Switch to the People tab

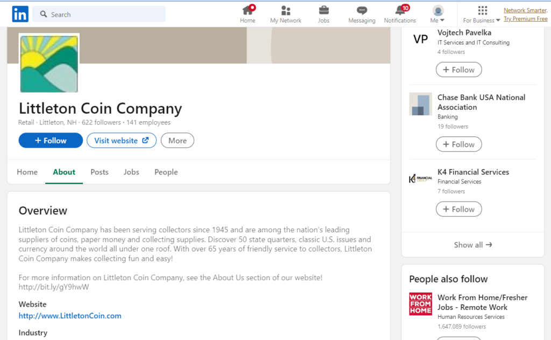[166, 172]
